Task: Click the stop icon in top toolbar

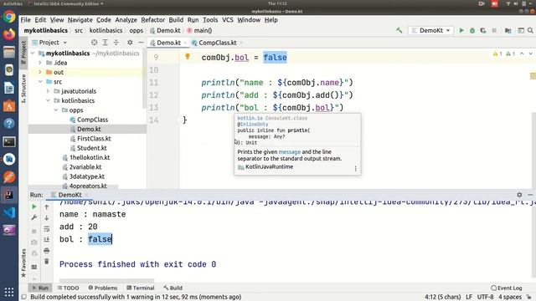Action: (x=494, y=30)
